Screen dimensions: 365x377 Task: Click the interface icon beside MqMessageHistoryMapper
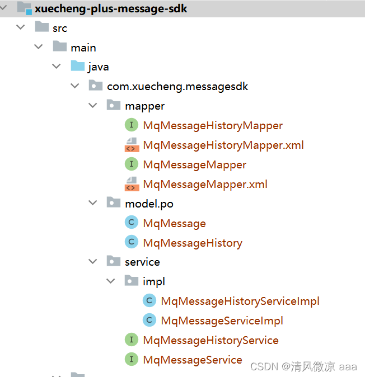132,125
